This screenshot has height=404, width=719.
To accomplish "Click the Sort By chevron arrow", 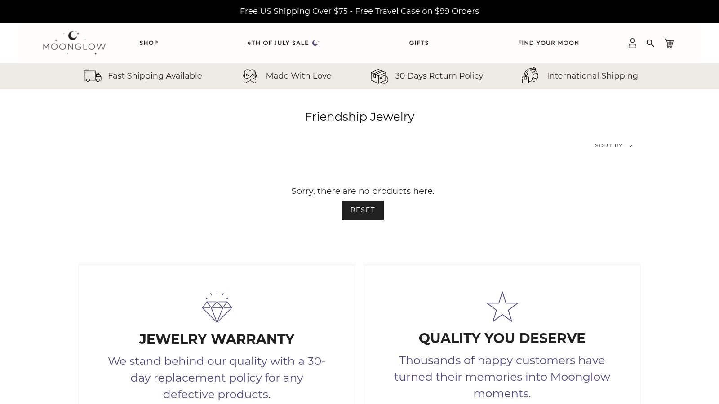I will (631, 146).
